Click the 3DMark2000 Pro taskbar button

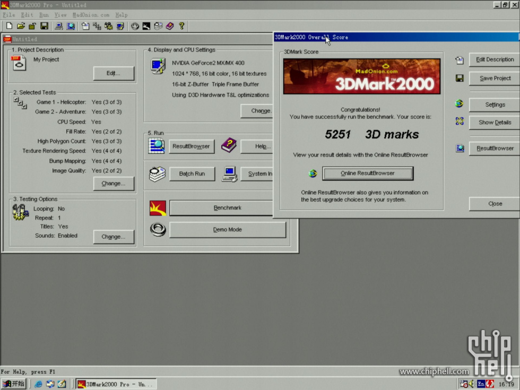[116, 384]
